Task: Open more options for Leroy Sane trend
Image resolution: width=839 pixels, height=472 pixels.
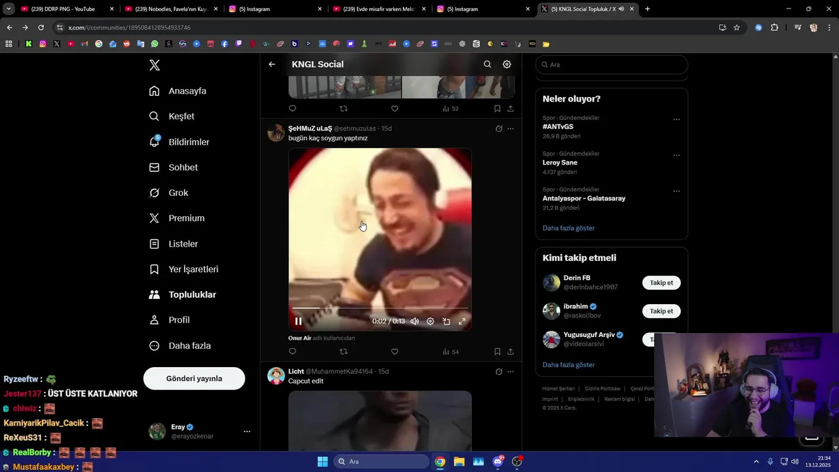Action: click(676, 155)
